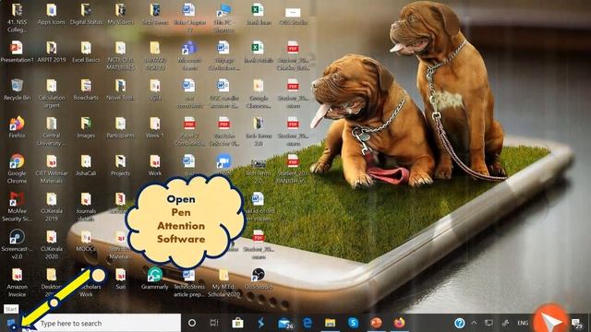Select the JishaCall folder

86,165
